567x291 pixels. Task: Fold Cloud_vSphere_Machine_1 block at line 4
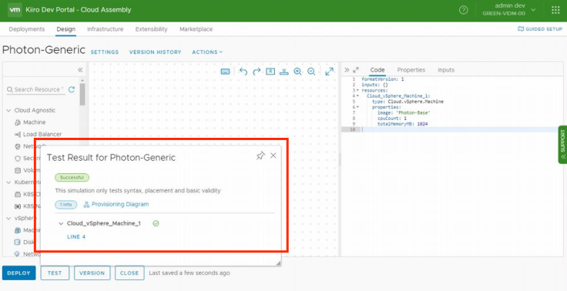358,95
